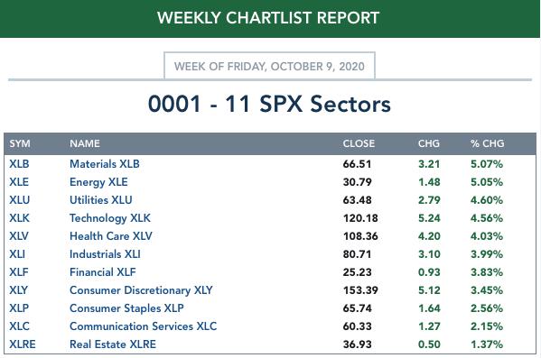
Task: Click the XLF symbol link
Action: click(19, 272)
